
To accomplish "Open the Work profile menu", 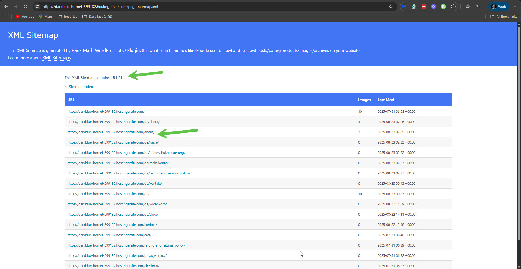I will click(x=499, y=7).
